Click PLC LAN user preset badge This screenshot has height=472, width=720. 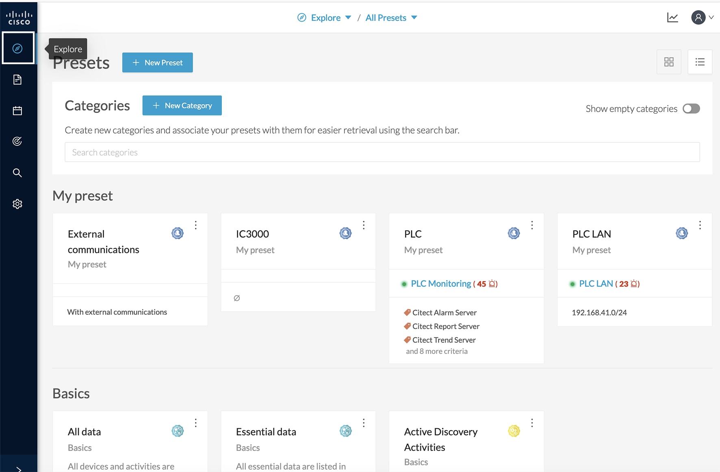point(682,233)
